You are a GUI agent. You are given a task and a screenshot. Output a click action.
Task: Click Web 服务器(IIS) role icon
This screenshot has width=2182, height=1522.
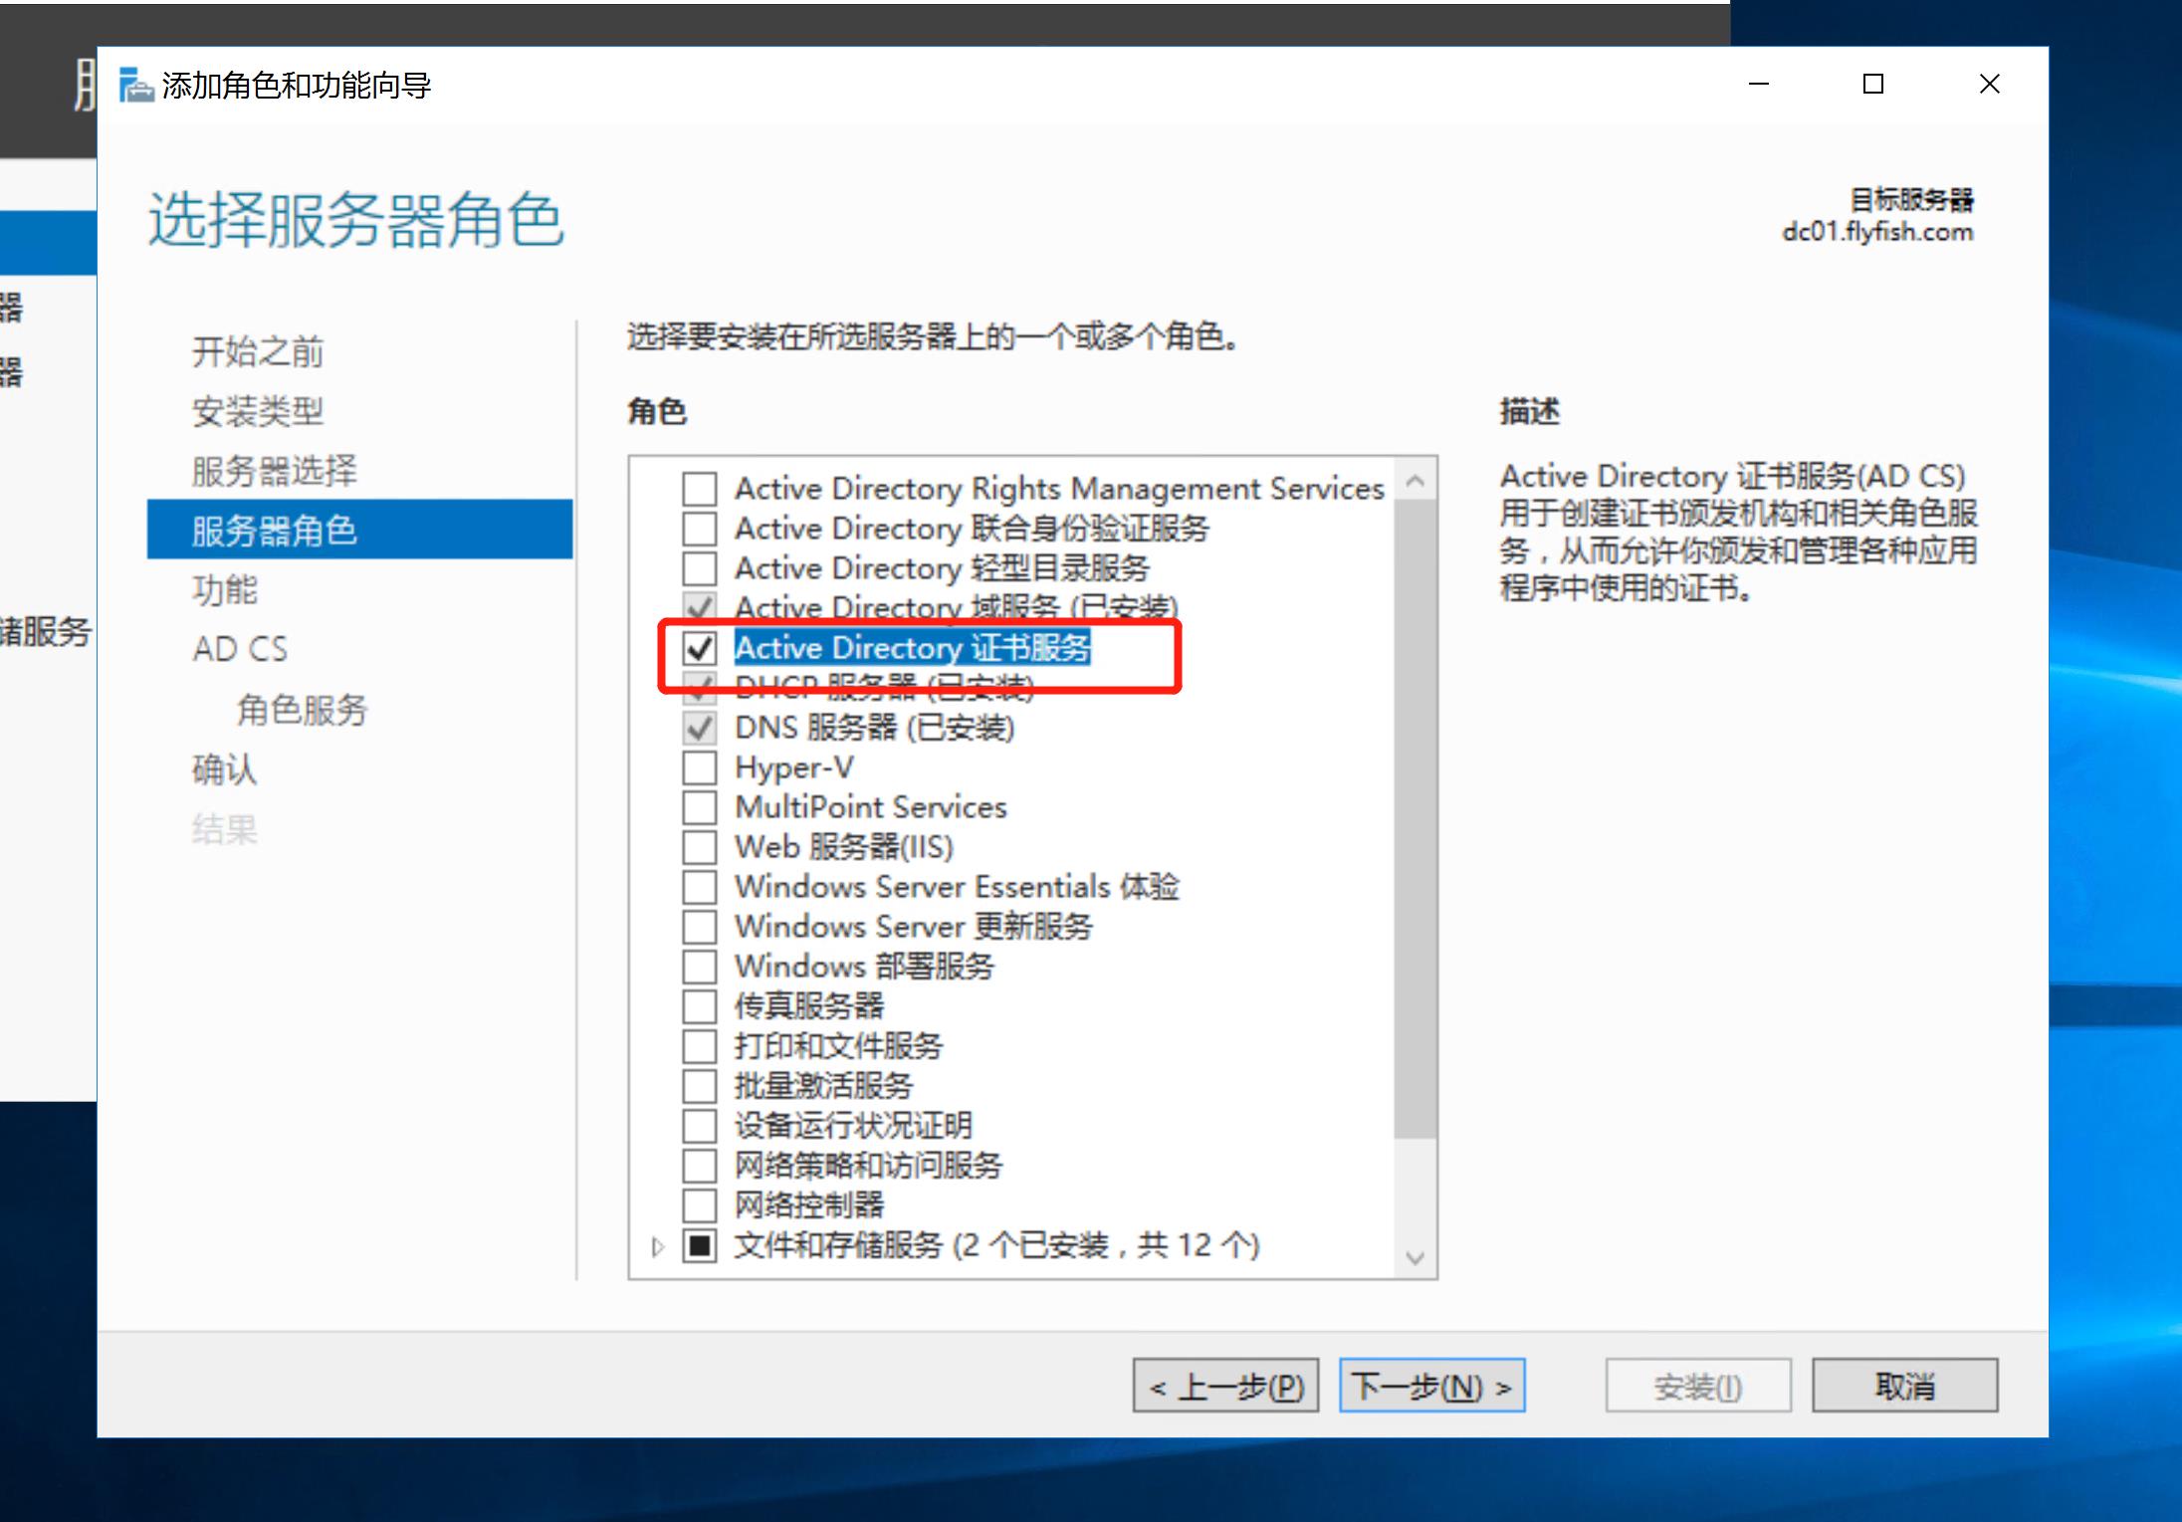tap(698, 847)
